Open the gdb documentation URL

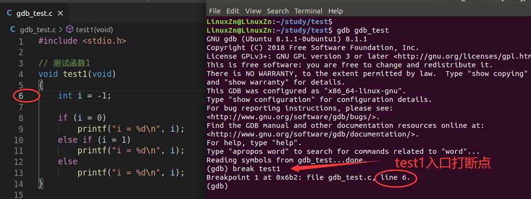pyautogui.click(x=312, y=134)
